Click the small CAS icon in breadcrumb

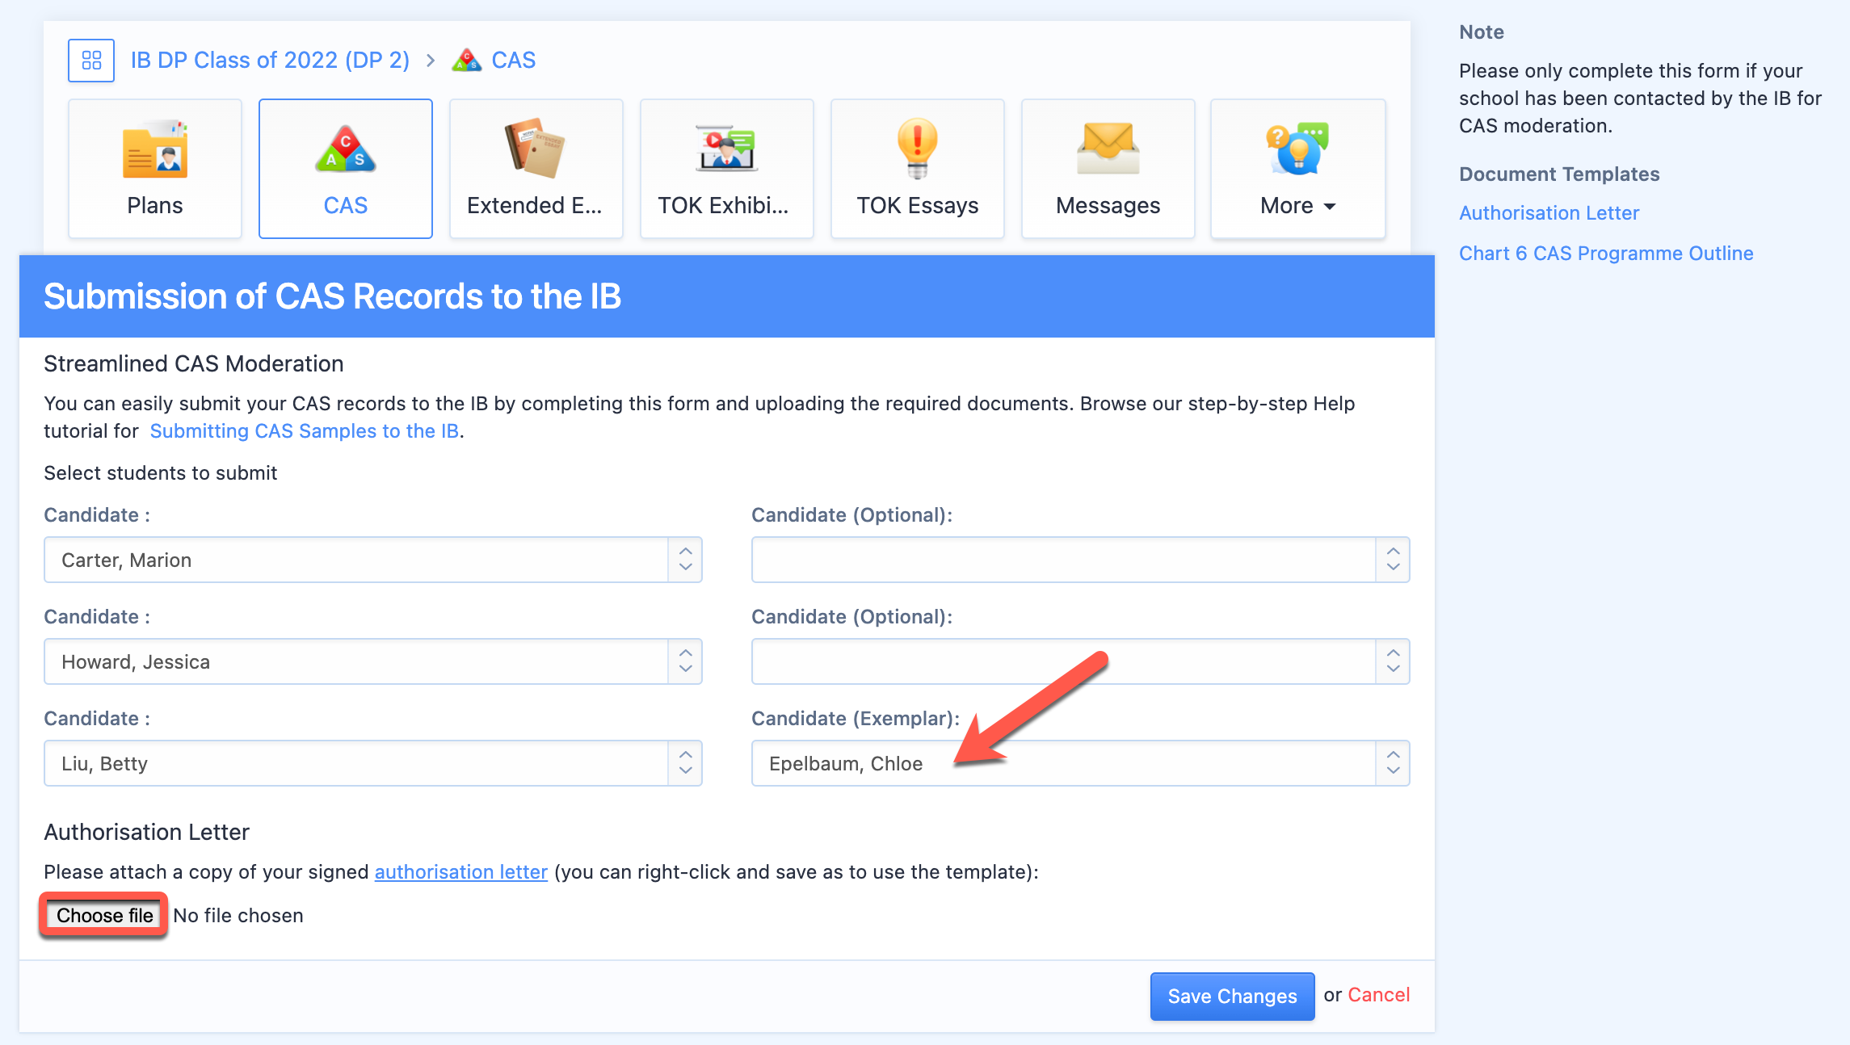[467, 61]
